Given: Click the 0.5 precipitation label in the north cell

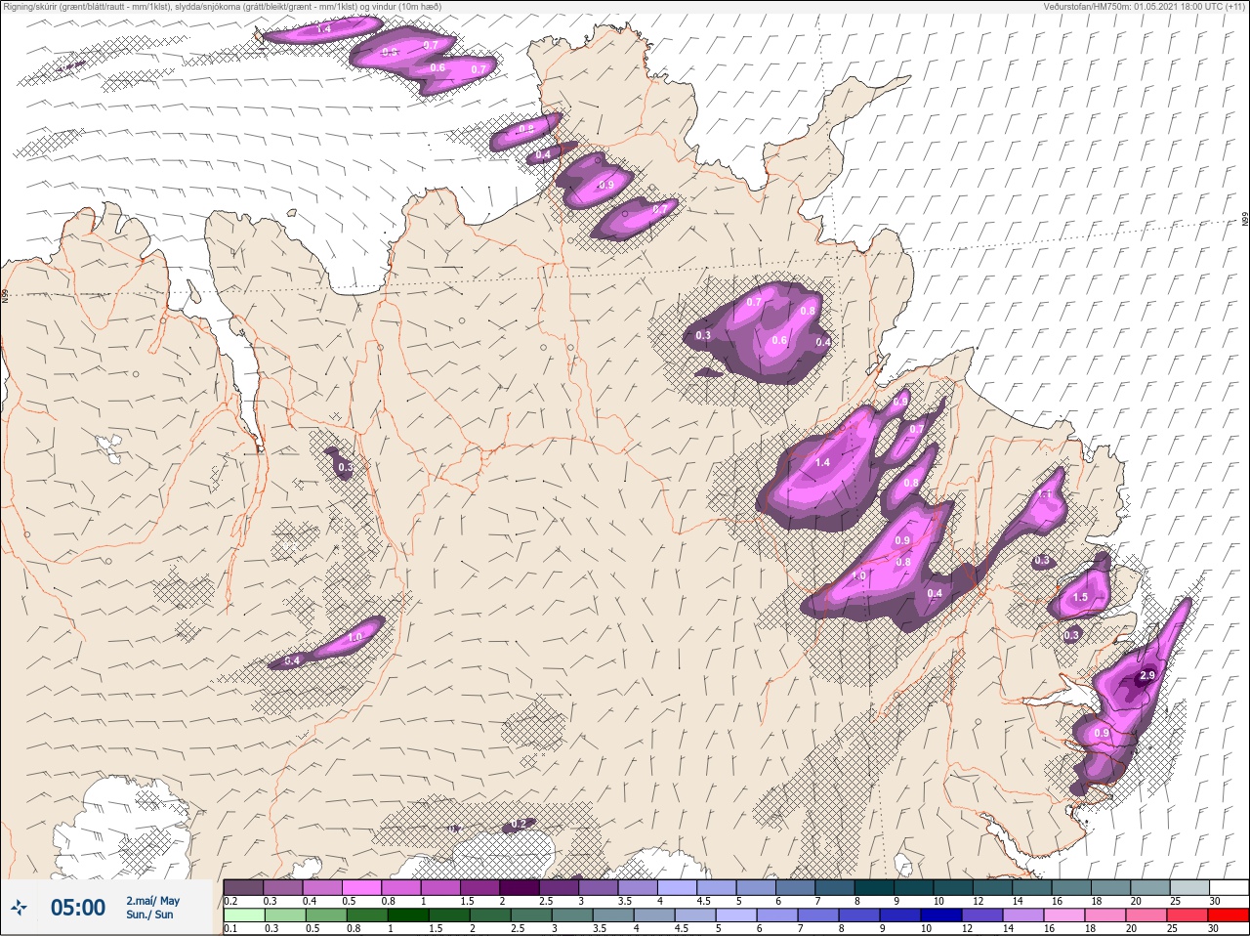Looking at the screenshot, I should point(390,52).
